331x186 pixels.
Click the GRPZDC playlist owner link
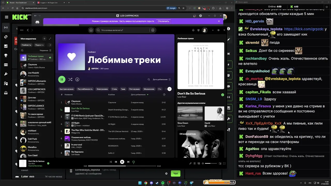click(95, 69)
